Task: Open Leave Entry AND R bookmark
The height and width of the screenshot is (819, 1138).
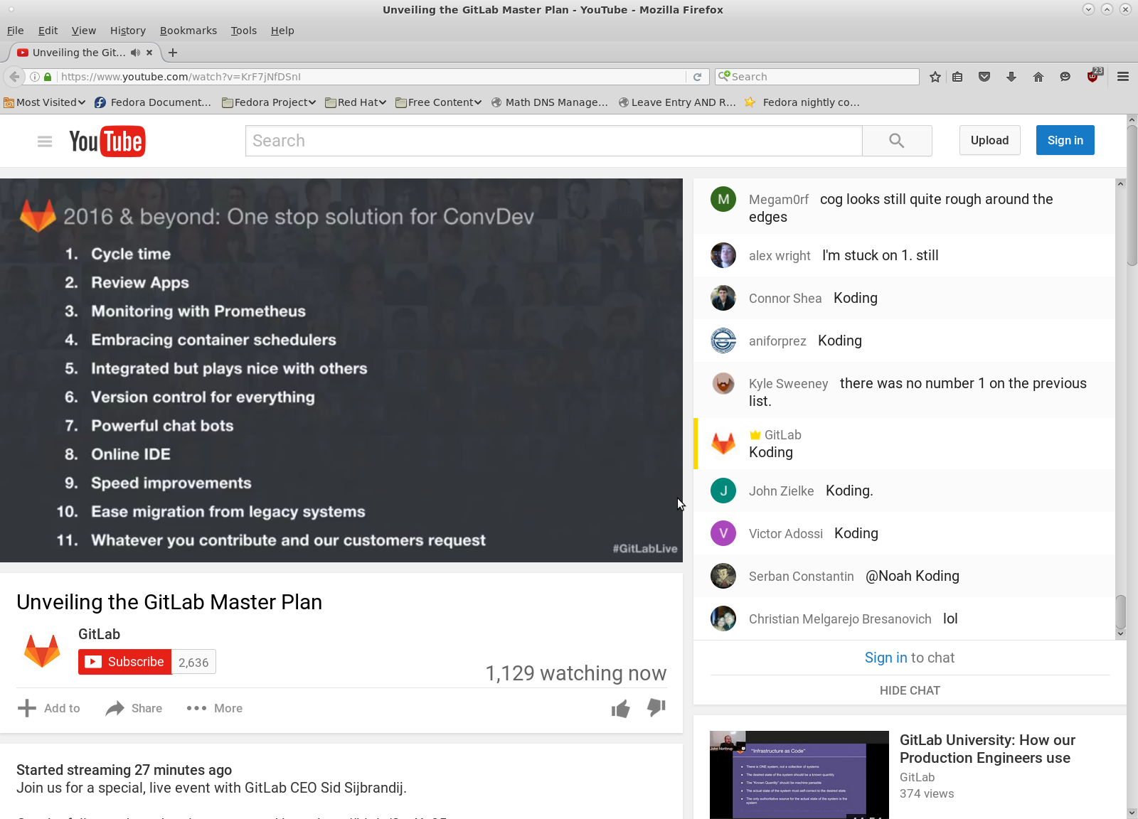Action: click(x=677, y=102)
